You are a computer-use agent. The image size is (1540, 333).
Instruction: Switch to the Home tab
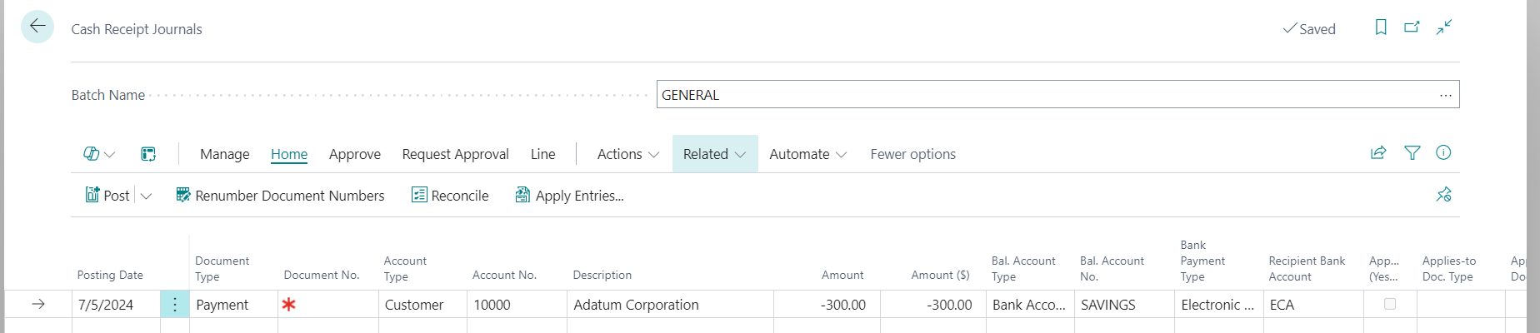(x=289, y=154)
